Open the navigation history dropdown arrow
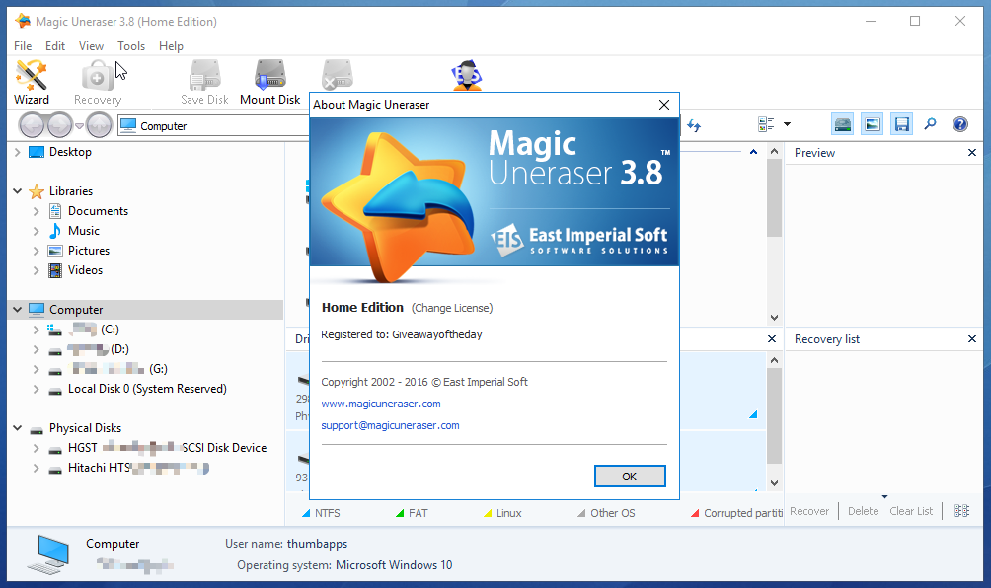The image size is (991, 588). click(x=79, y=125)
